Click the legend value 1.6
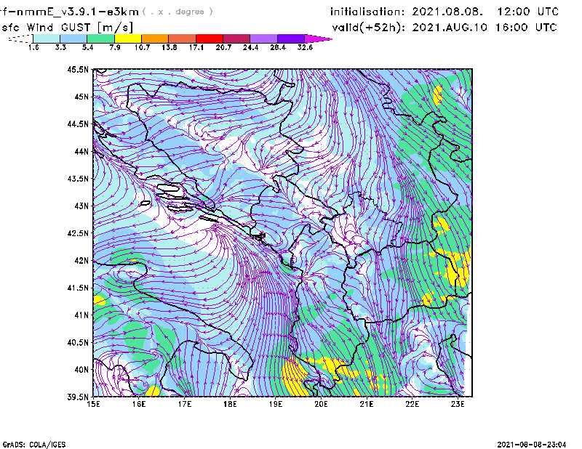Image resolution: width=582 pixels, height=449 pixels. (33, 47)
